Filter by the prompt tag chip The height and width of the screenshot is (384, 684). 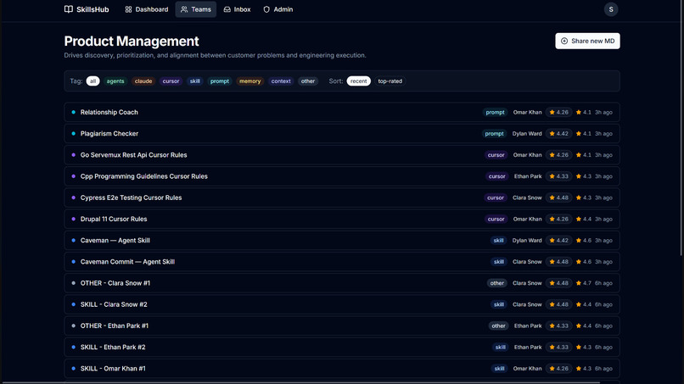pos(220,81)
